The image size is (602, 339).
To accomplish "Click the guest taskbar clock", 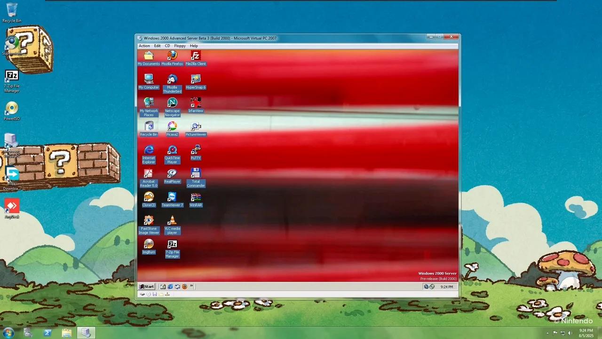I will pos(447,287).
